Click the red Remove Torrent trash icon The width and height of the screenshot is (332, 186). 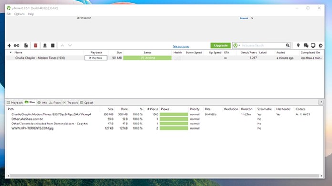pyautogui.click(x=36, y=45)
